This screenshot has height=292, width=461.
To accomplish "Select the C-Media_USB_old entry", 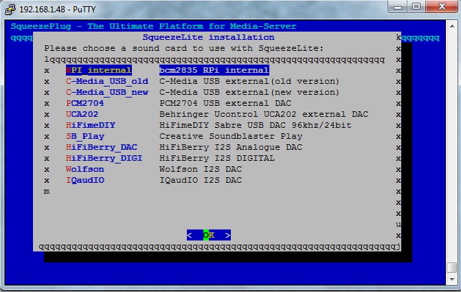I will coord(107,81).
